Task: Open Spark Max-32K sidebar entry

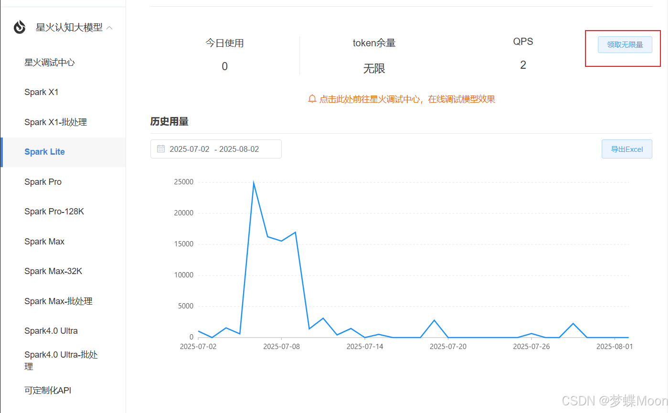Action: click(53, 271)
